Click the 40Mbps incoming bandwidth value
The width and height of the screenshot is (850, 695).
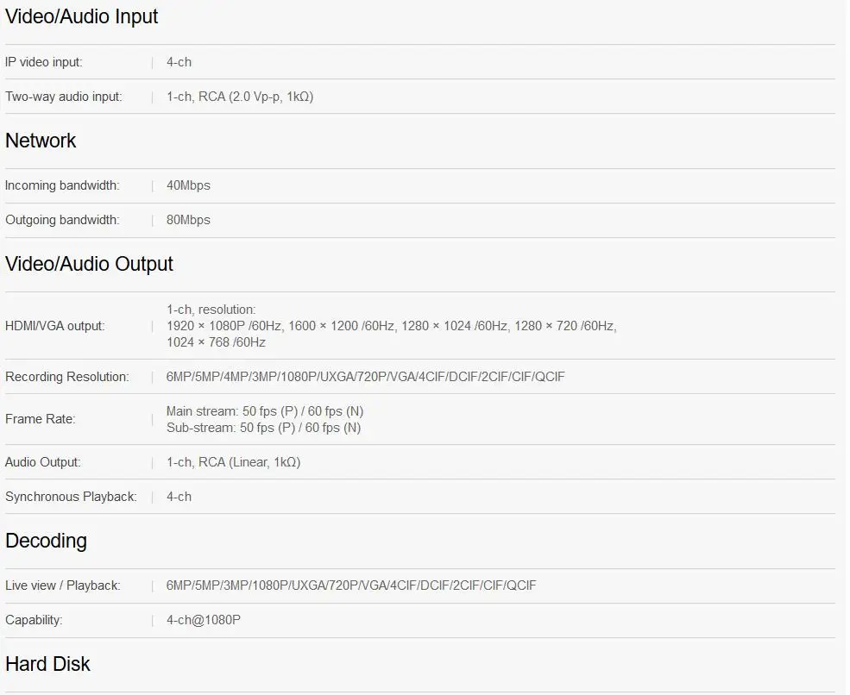188,185
